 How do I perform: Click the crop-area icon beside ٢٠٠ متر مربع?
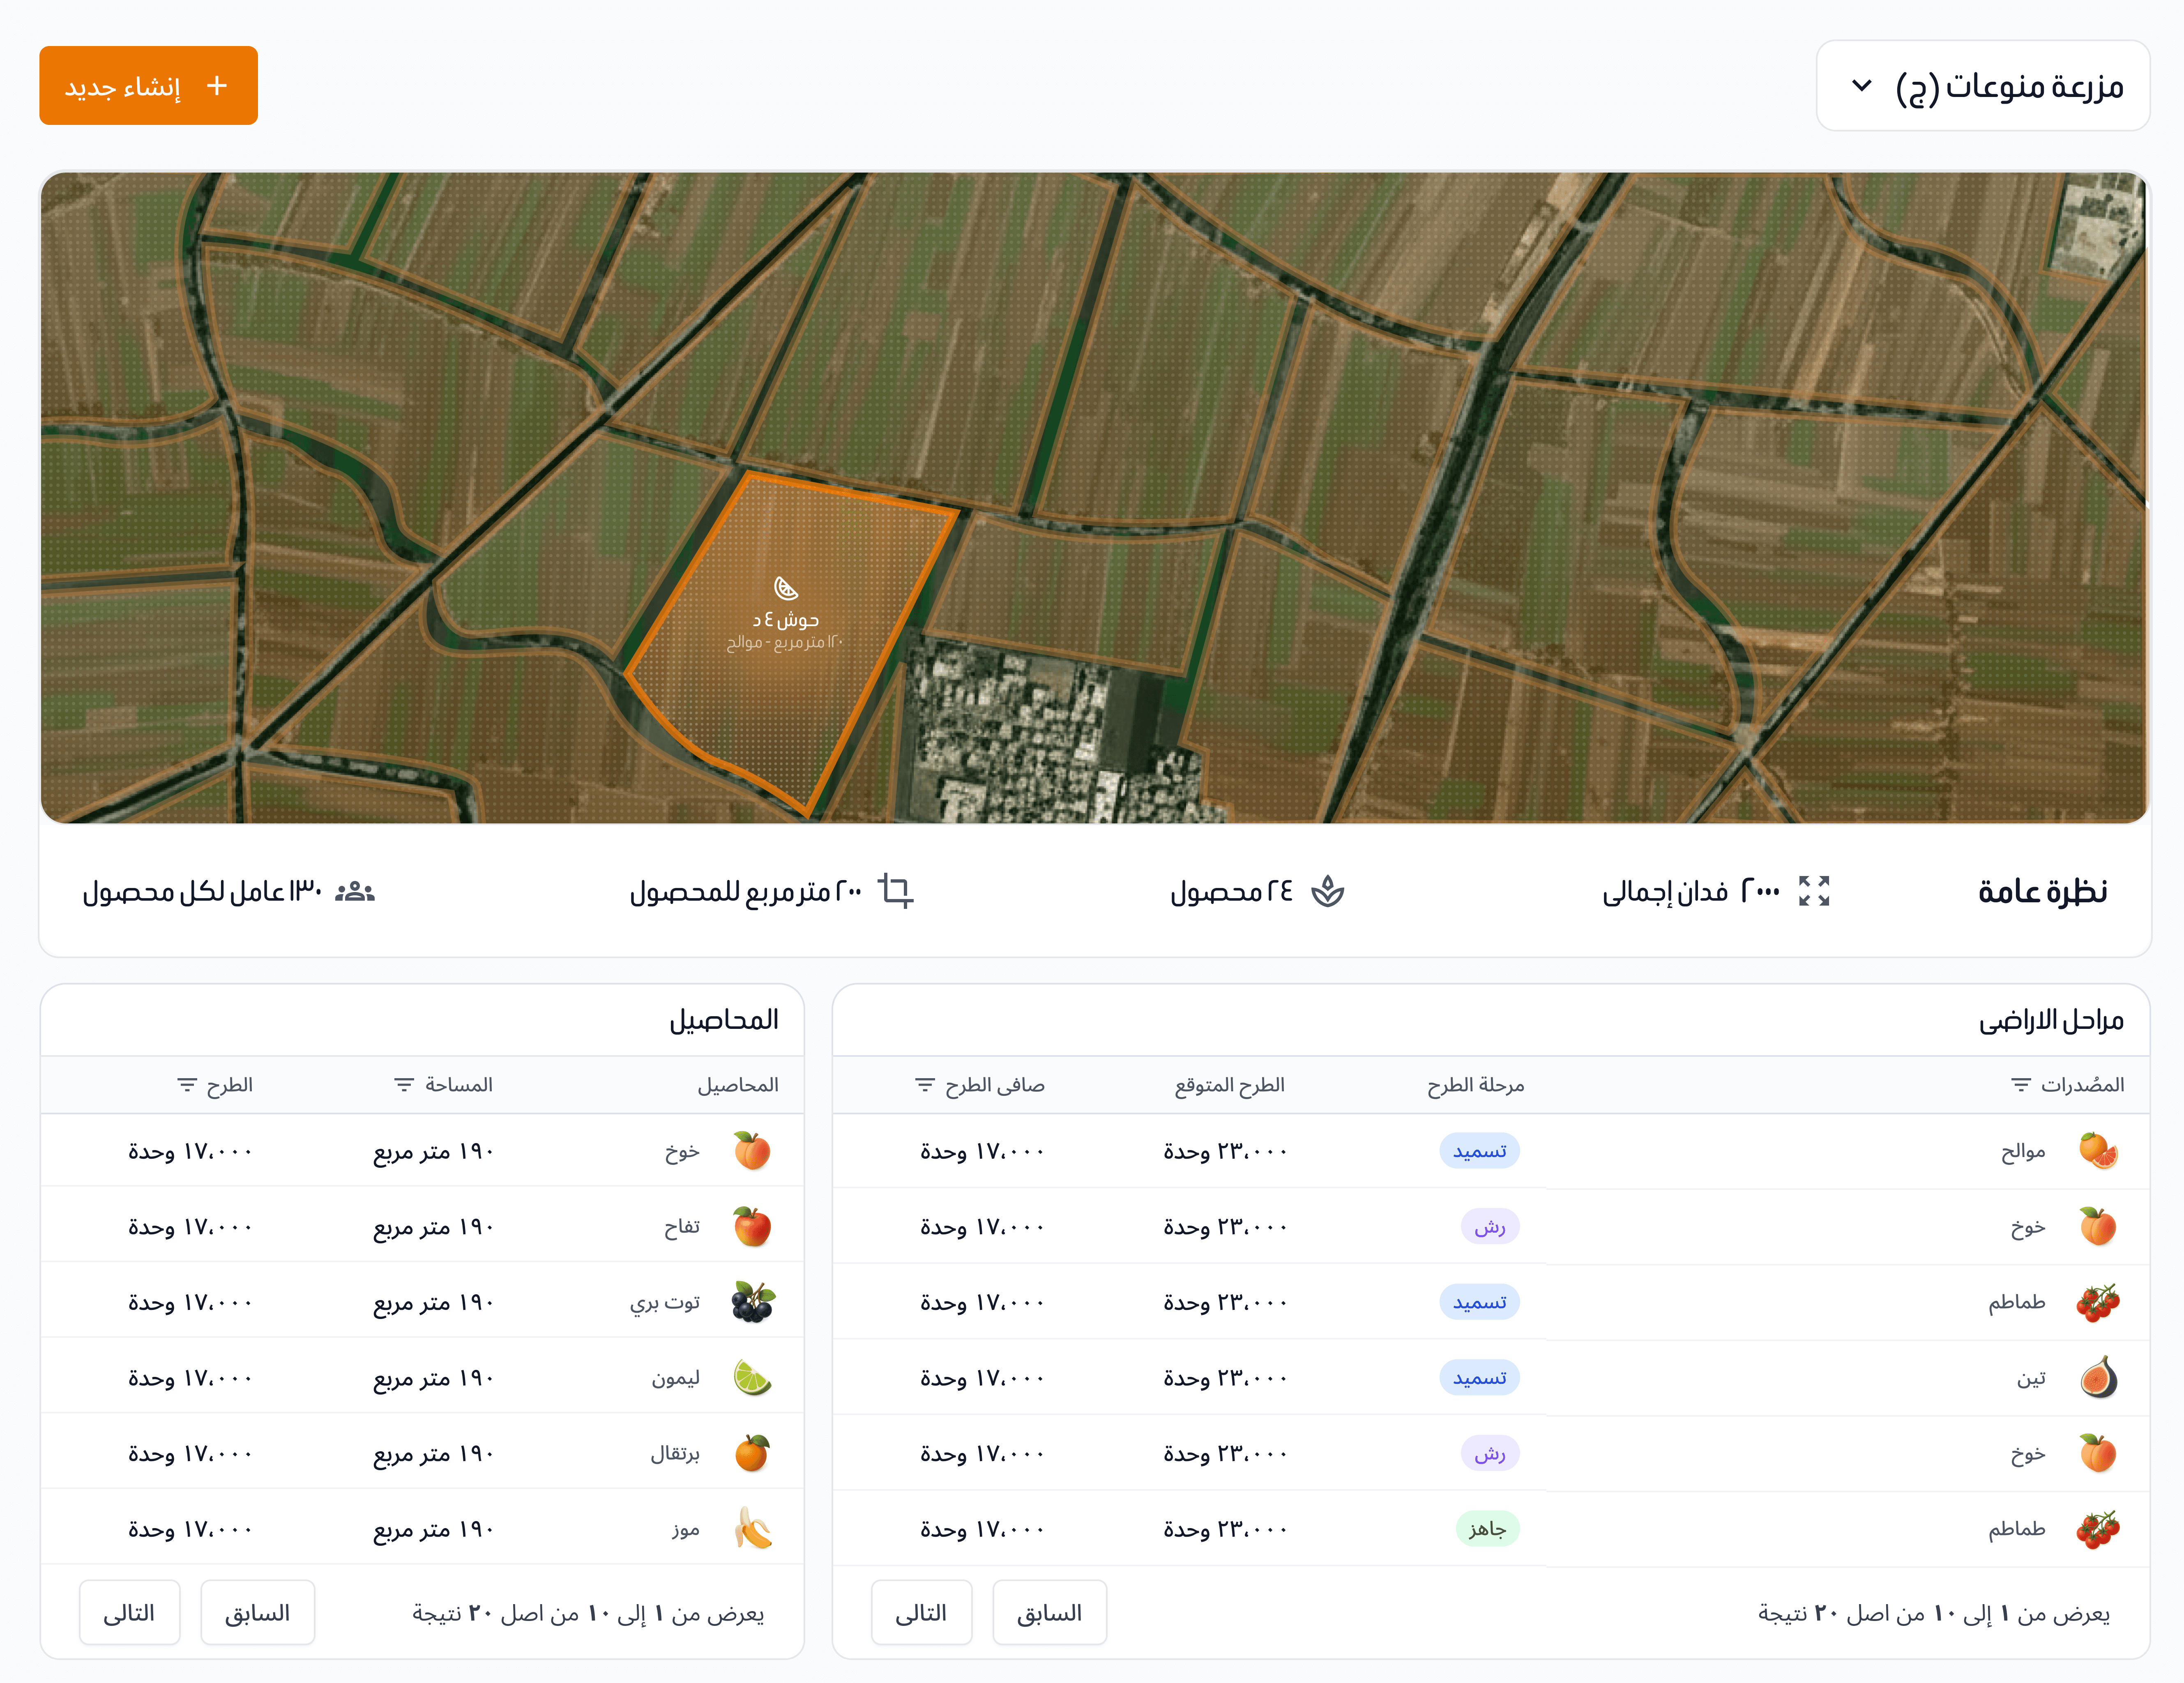tap(895, 890)
